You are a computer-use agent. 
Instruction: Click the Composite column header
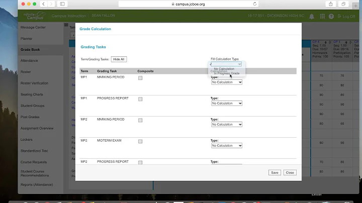pyautogui.click(x=145, y=71)
